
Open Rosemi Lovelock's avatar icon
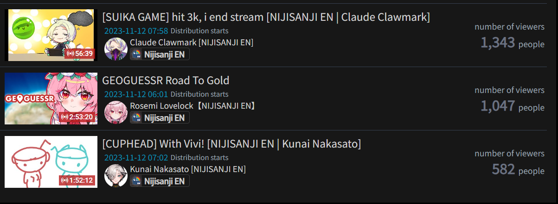pyautogui.click(x=115, y=112)
